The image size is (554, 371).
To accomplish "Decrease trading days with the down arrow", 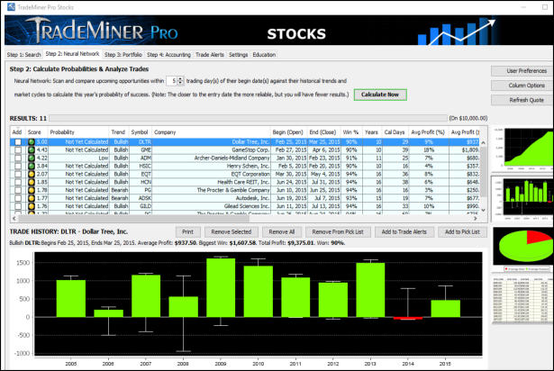I will [180, 83].
